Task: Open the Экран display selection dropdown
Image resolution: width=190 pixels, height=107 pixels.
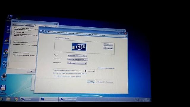Action: [x=77, y=56]
